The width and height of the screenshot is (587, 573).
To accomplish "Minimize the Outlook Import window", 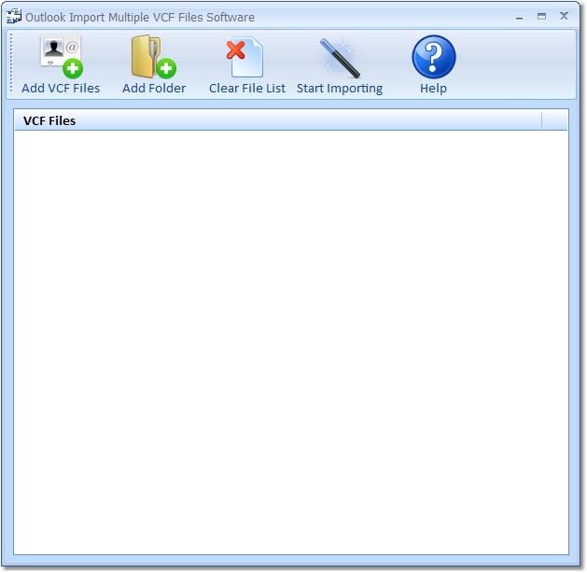I will (x=519, y=17).
